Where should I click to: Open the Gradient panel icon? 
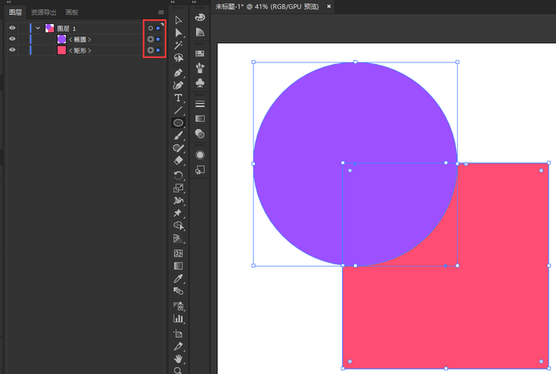pyautogui.click(x=200, y=119)
